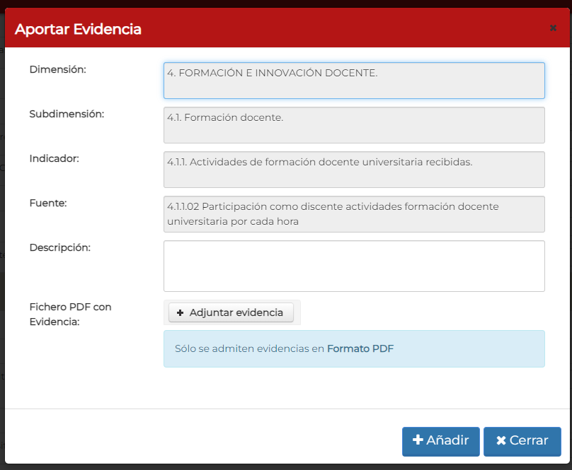The width and height of the screenshot is (572, 470).
Task: Click the Fuente field showing 4.1.1.02 Participación
Action: tap(354, 214)
